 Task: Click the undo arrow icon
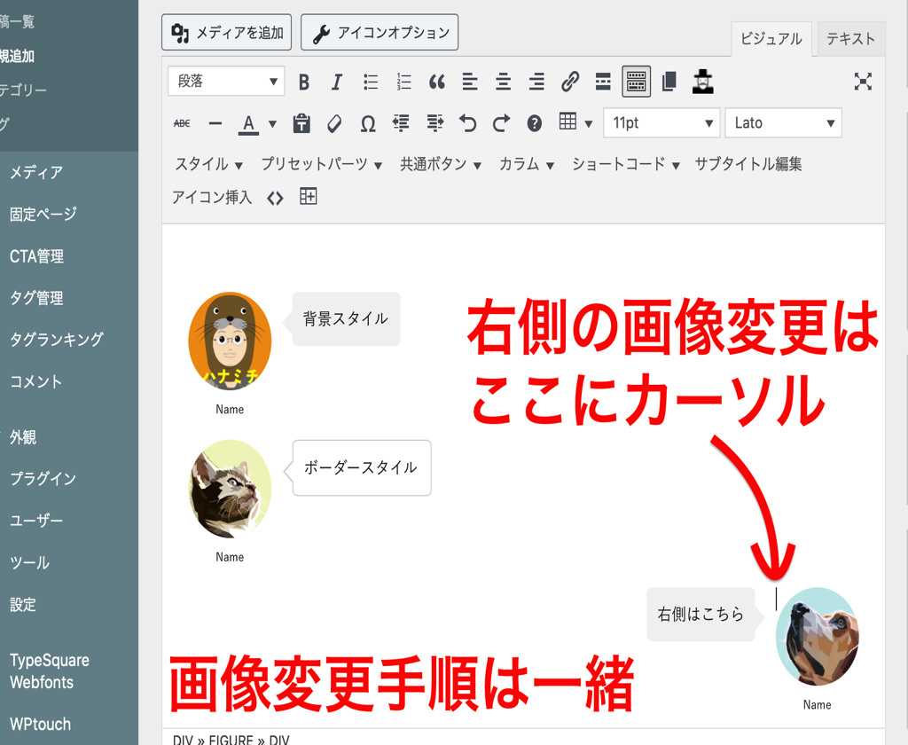coord(468,123)
